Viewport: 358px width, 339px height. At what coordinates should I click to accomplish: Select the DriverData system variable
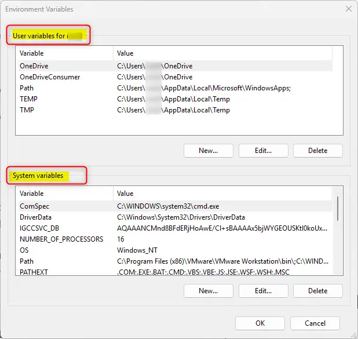click(x=175, y=217)
